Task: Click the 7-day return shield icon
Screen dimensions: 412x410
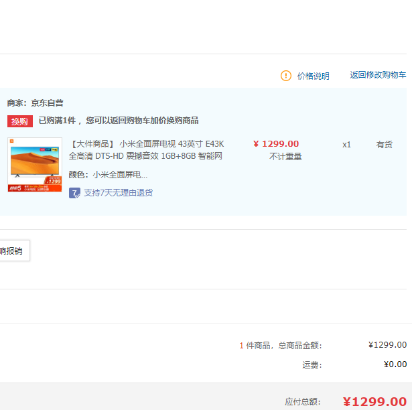Action: (x=74, y=193)
